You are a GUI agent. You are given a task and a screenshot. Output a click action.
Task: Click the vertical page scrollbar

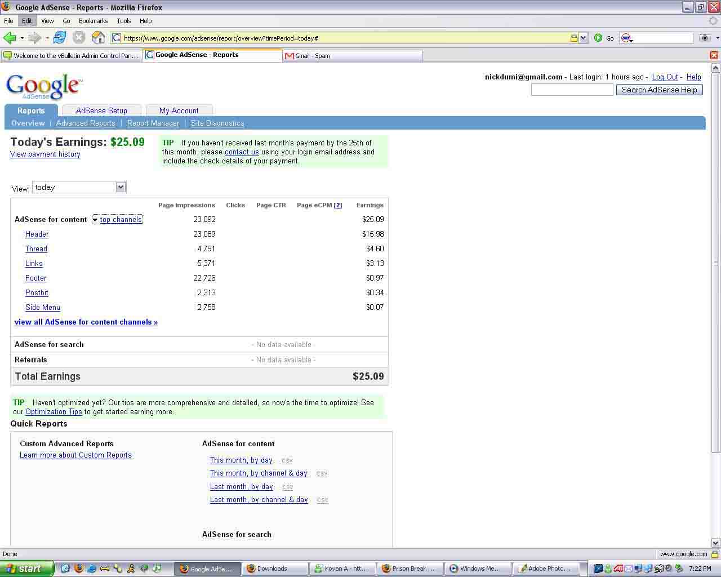click(716, 262)
